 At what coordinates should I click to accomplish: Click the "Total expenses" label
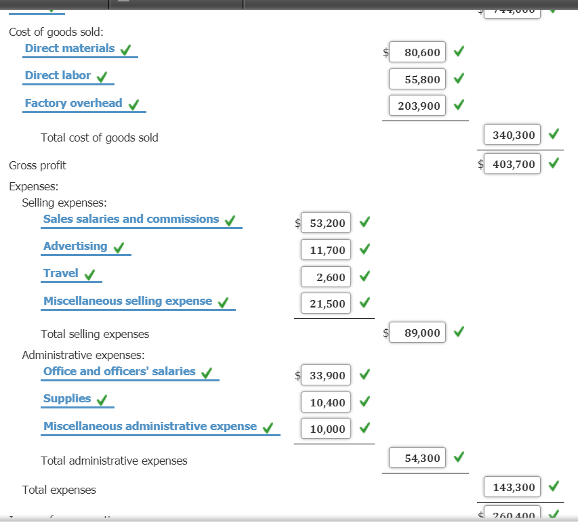coord(59,490)
